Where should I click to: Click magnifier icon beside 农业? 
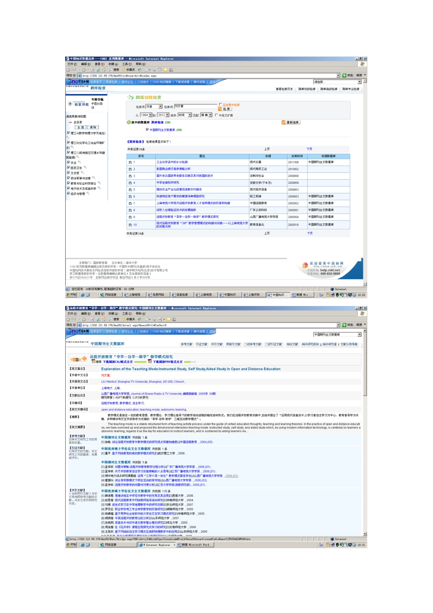[79, 162]
